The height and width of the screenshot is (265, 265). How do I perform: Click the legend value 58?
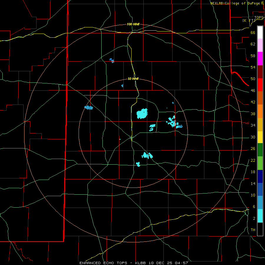coord(253,56)
